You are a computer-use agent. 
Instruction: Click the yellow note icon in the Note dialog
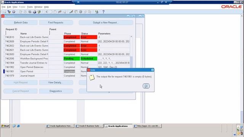(x=91, y=78)
